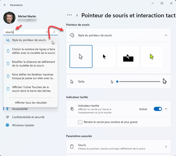The height and width of the screenshot is (156, 176).
Task: Click the Taille pointer size slider handle
Action: coord(117,81)
